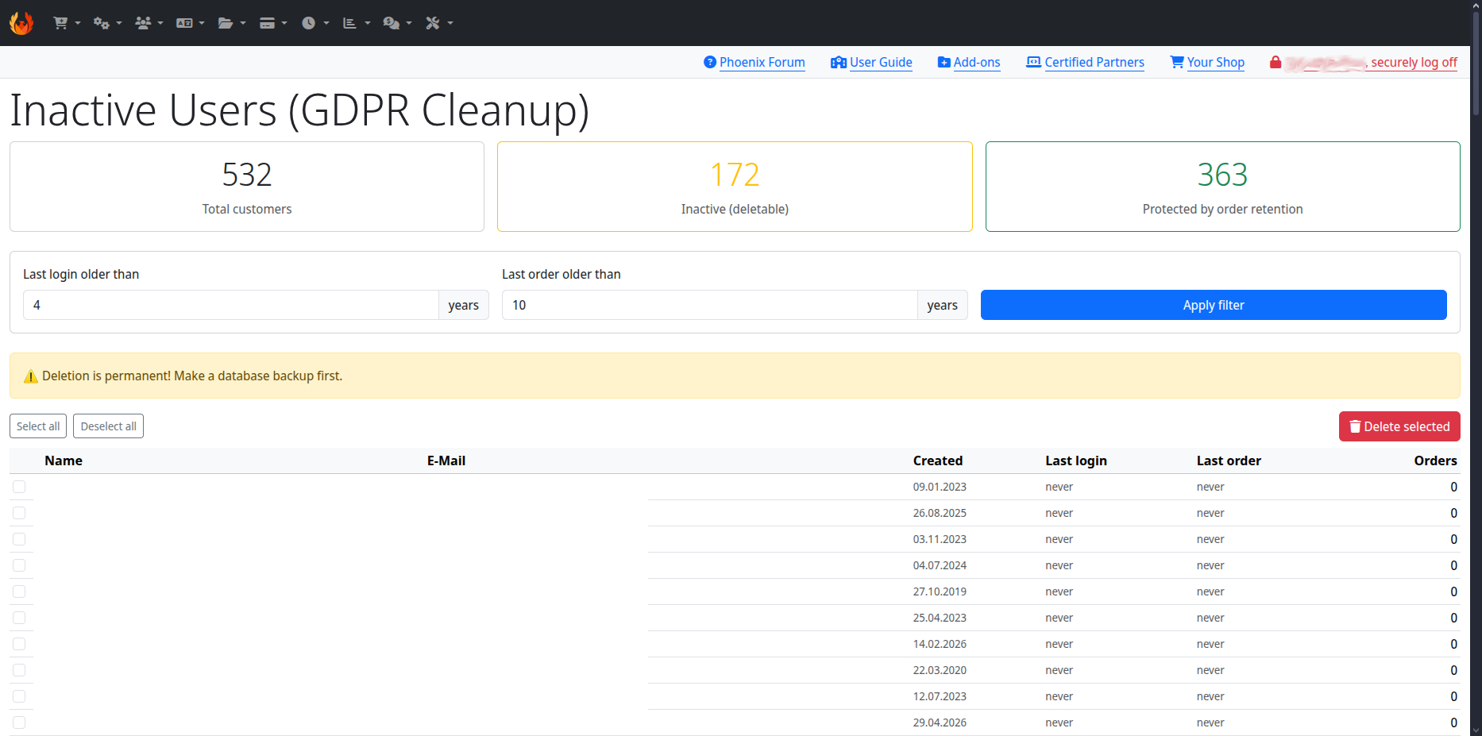
Task: Tick checkbox for user created 14.02.2026
Action: [19, 644]
